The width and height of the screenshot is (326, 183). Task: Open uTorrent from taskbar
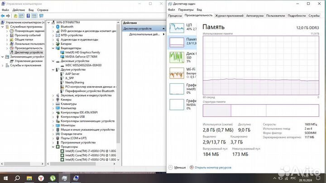(53, 178)
